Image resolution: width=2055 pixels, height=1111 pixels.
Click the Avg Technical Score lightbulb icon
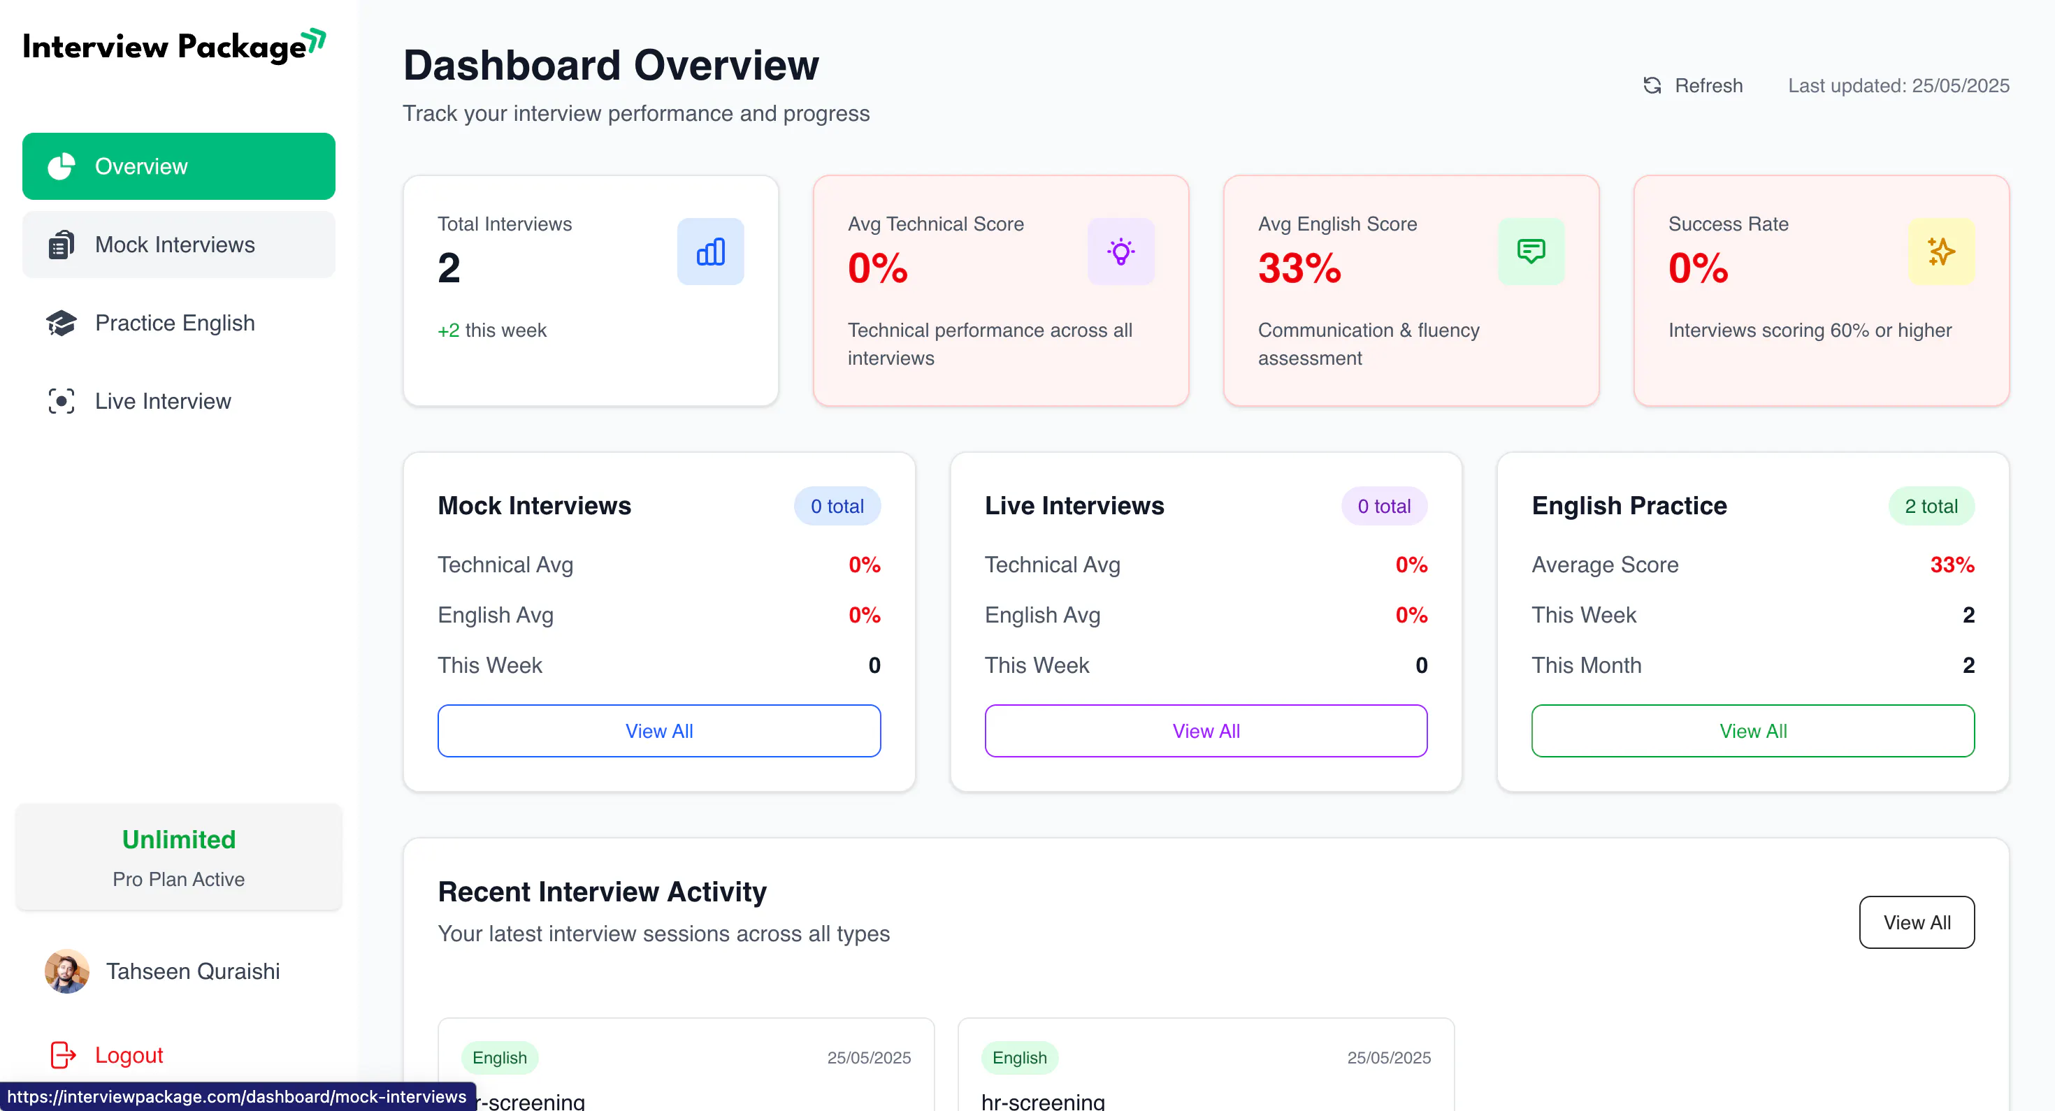coord(1120,252)
